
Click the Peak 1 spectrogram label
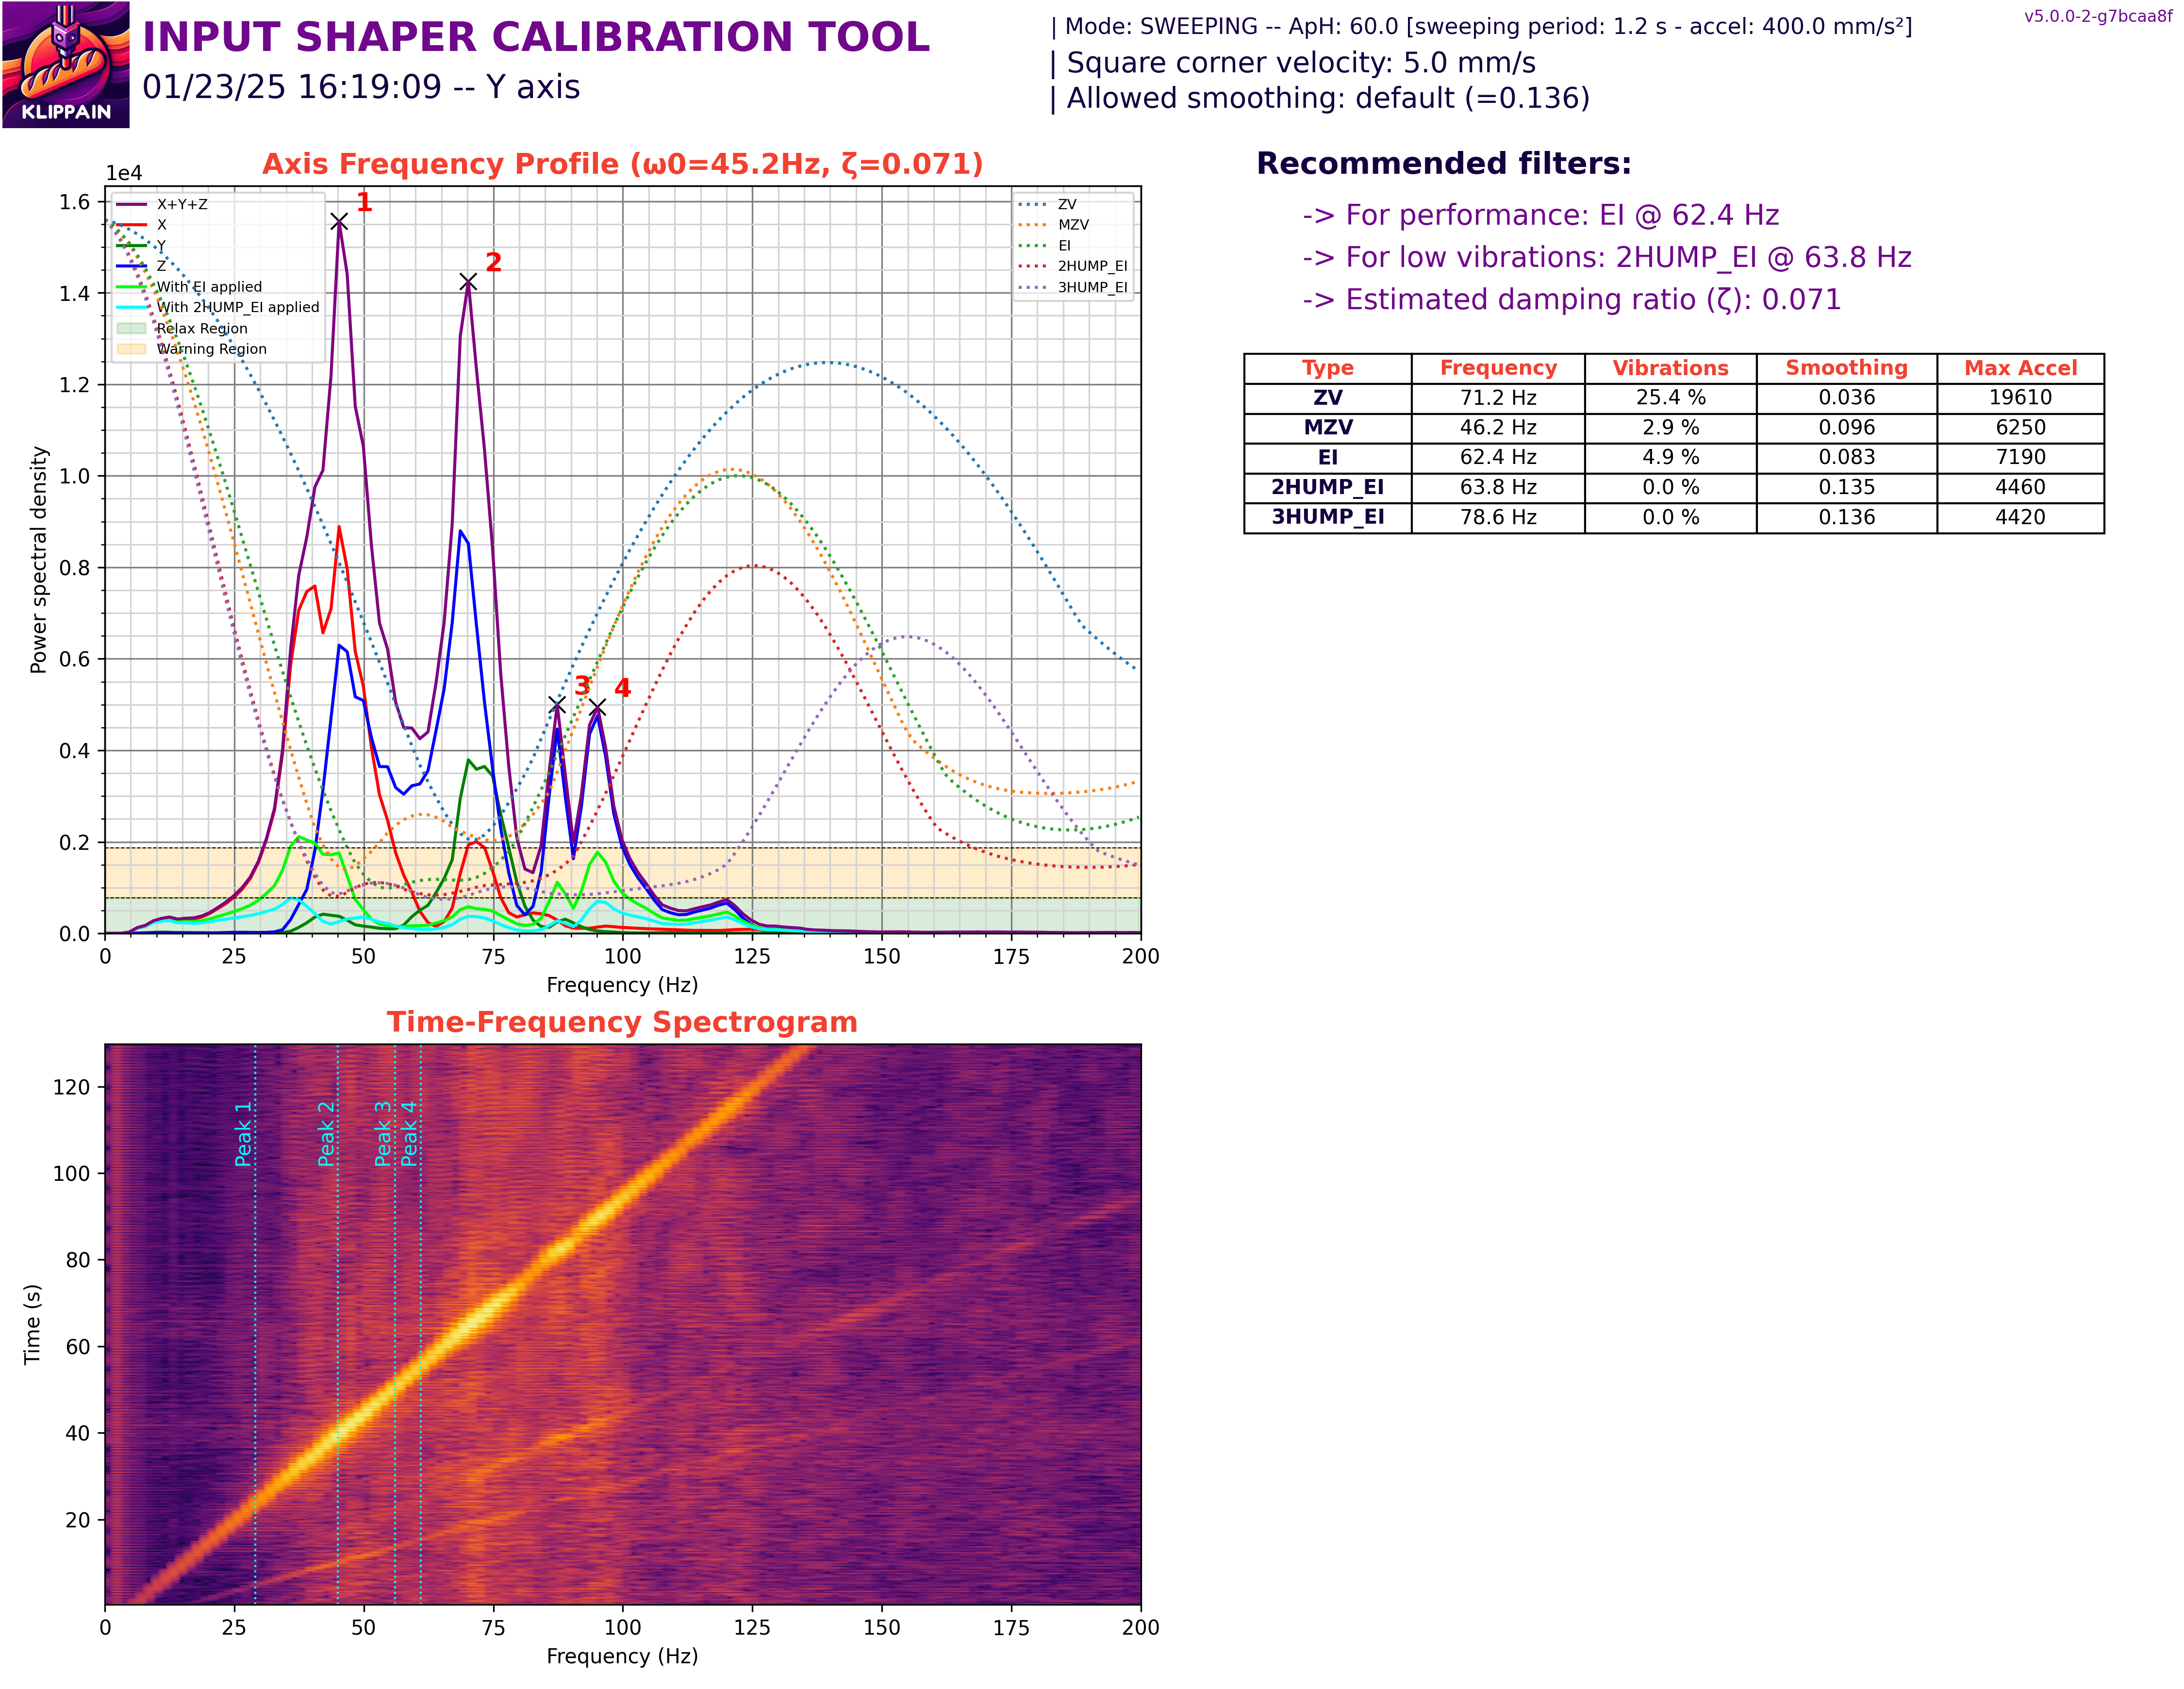pos(243,1134)
